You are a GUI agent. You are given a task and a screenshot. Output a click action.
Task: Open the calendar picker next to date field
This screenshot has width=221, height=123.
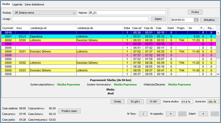pyautogui.click(x=196, y=20)
